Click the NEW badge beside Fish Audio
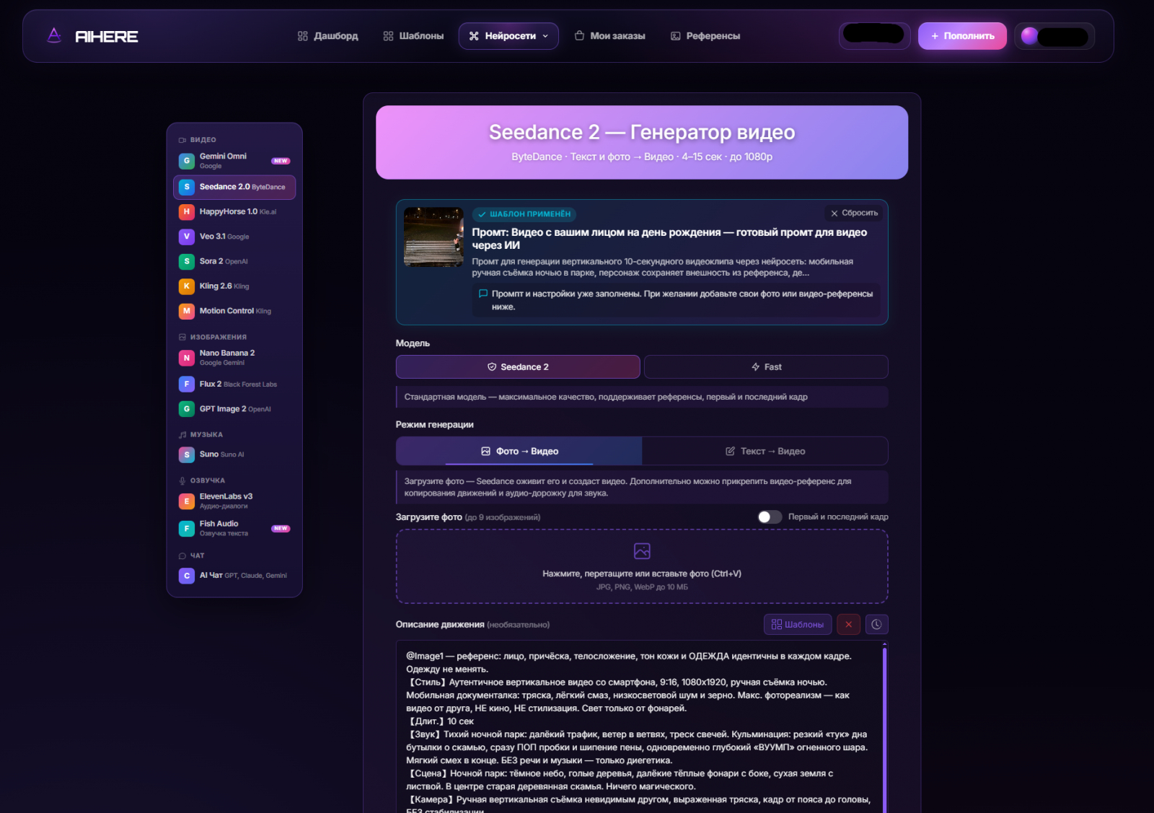Image resolution: width=1154 pixels, height=813 pixels. (281, 529)
